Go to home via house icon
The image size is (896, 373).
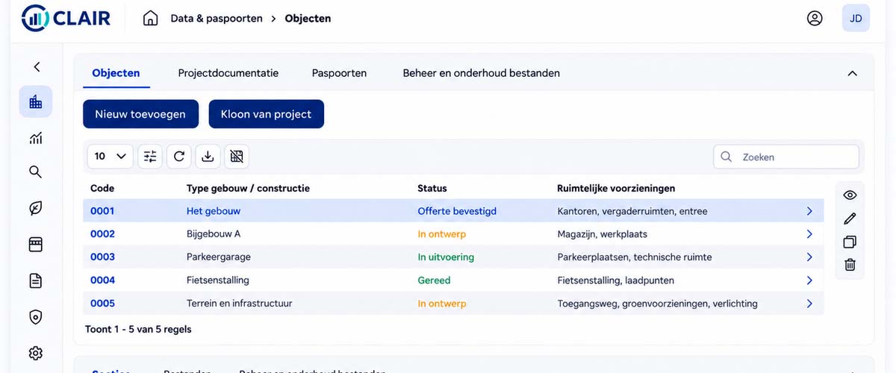click(x=150, y=18)
